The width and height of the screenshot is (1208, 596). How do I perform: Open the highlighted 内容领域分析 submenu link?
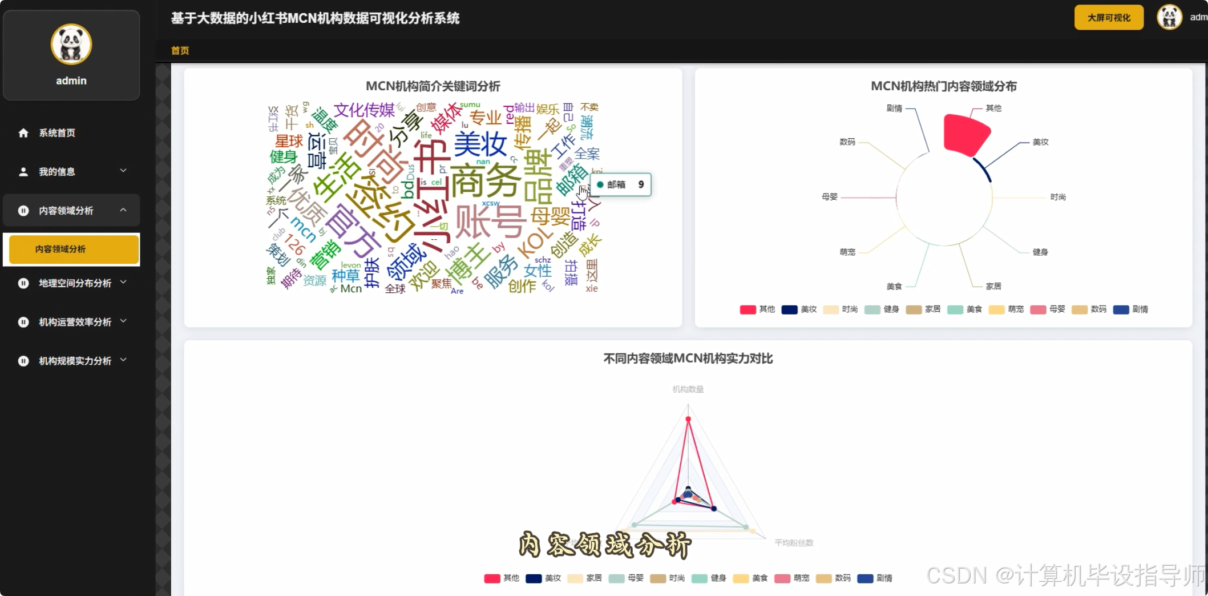71,249
